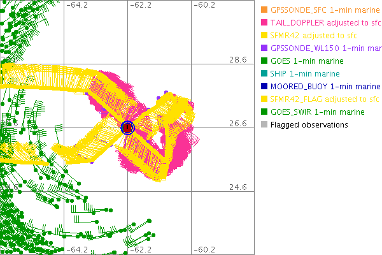Viewport: 382px width, 255px height.
Task: Click the yellow SFMR42 legend swatch
Action: pos(264,35)
